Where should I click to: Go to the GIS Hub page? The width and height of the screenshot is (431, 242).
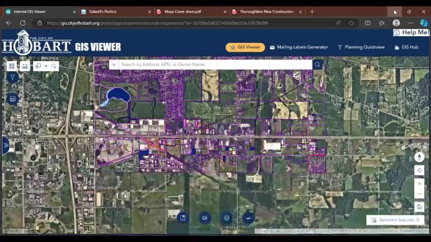[407, 47]
